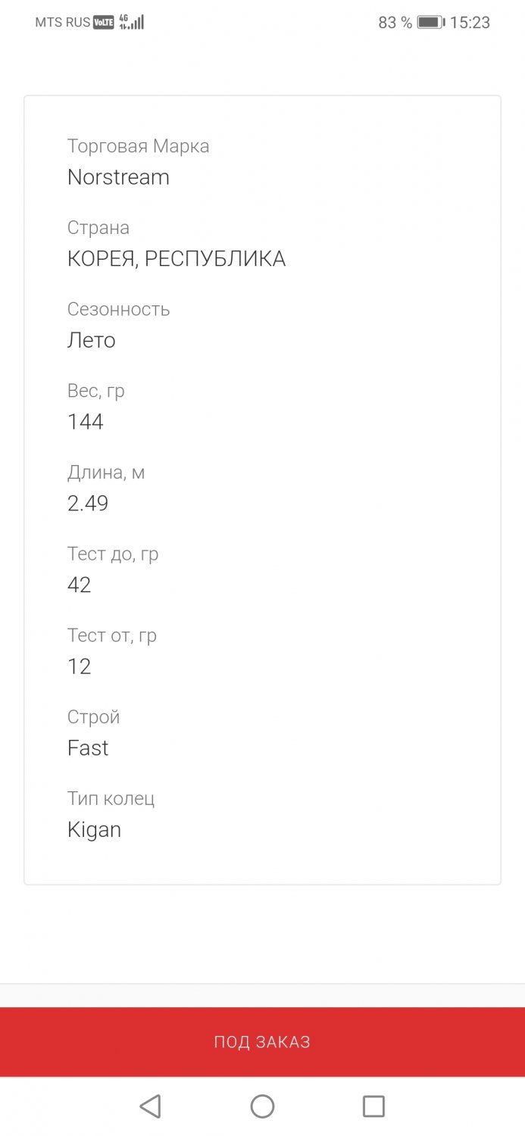Tap the 83 % battery percentage
This screenshot has width=525, height=1136.
click(395, 23)
